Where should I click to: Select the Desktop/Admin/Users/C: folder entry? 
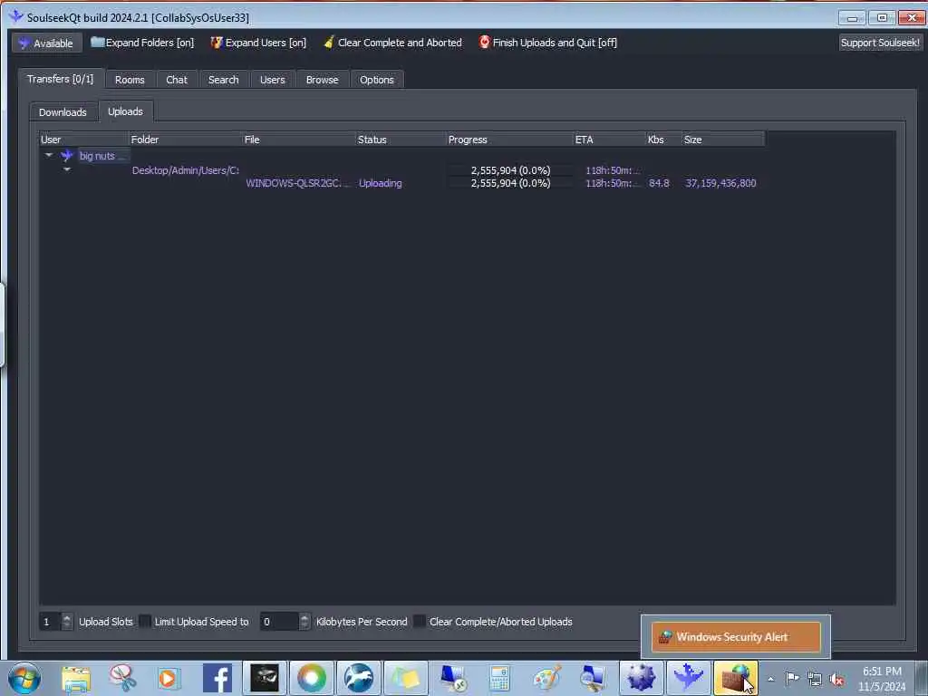(x=185, y=170)
